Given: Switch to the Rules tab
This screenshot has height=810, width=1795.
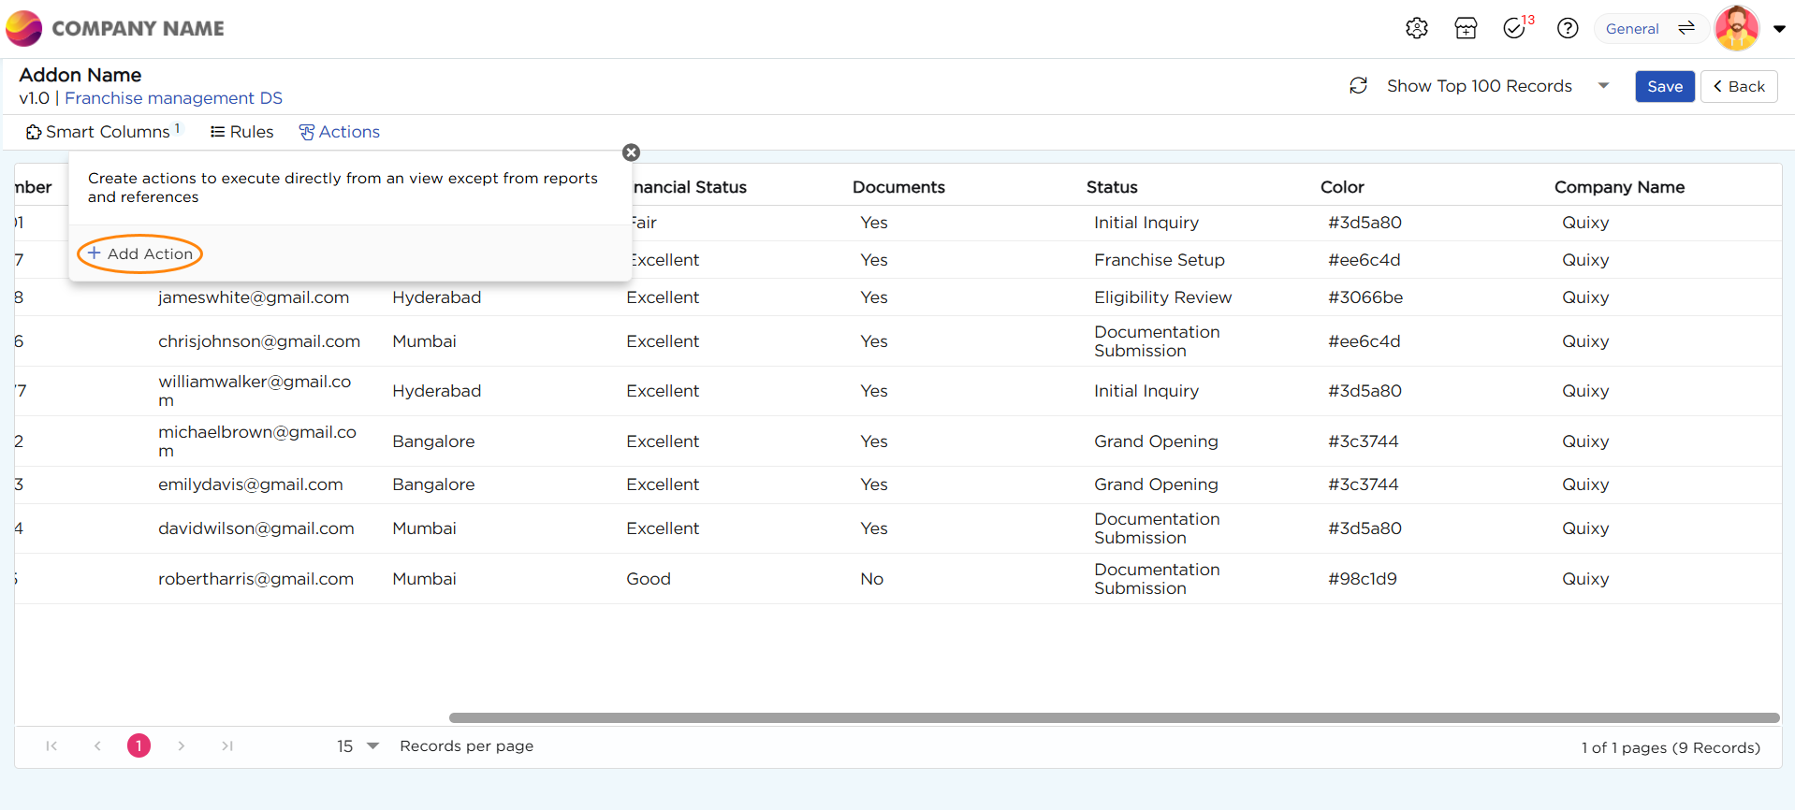Looking at the screenshot, I should click(x=241, y=132).
